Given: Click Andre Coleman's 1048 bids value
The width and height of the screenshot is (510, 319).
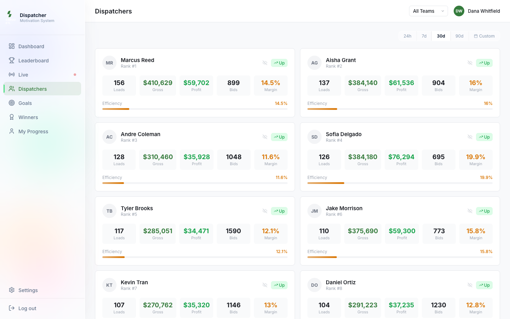Looking at the screenshot, I should coord(234,157).
